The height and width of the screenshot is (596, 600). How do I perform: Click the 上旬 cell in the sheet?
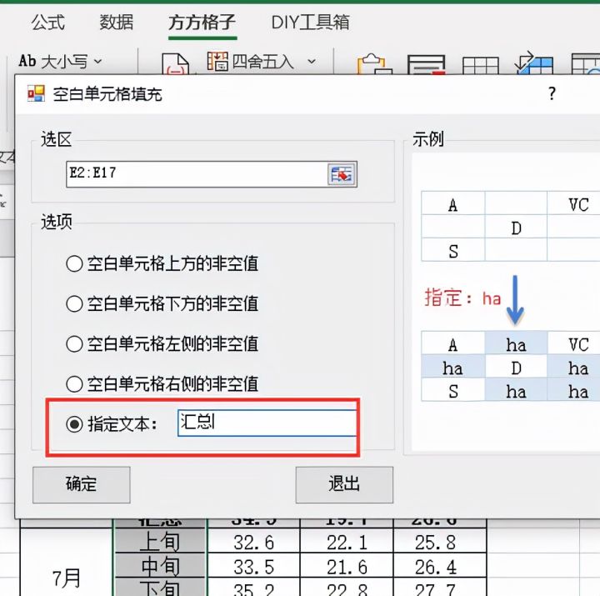click(160, 541)
